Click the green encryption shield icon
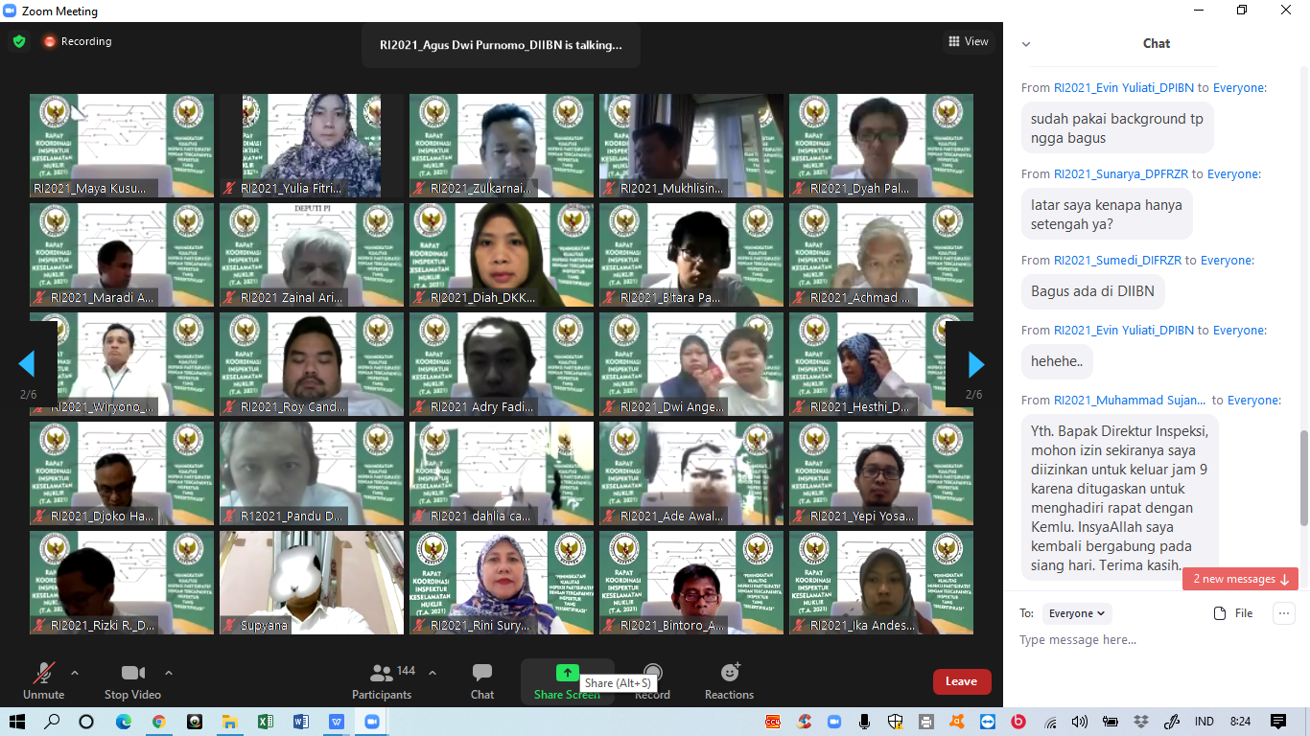Viewport: 1310px width, 736px height. click(x=19, y=42)
